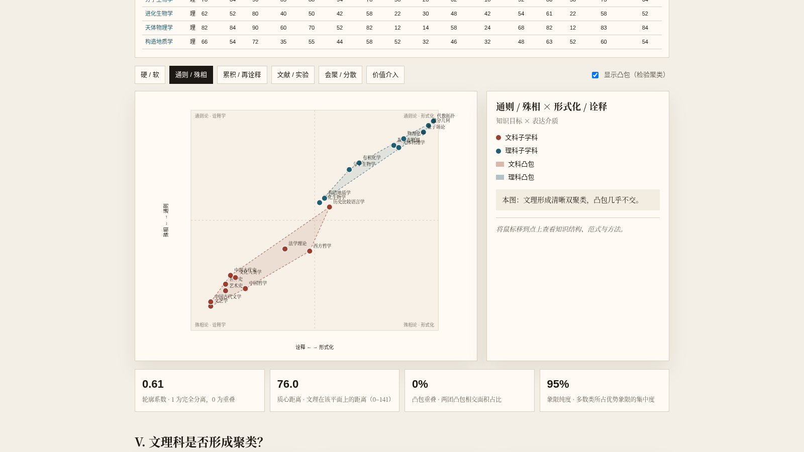Open the 构造地质学 link in the table
804x452 pixels.
tap(159, 42)
